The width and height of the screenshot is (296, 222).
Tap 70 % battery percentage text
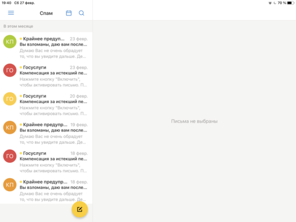tap(282, 3)
